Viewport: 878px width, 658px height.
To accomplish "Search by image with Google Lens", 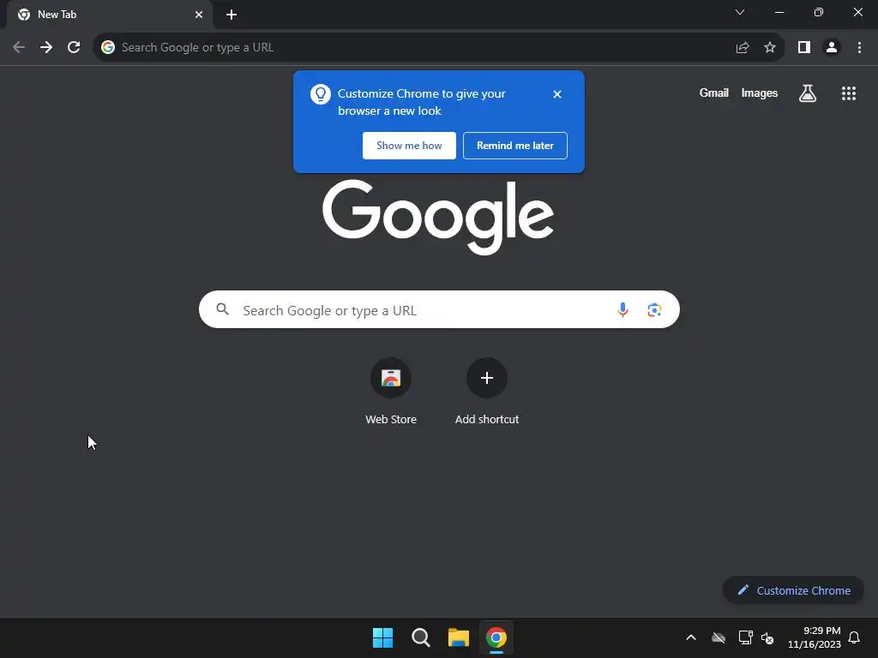I will [x=654, y=309].
